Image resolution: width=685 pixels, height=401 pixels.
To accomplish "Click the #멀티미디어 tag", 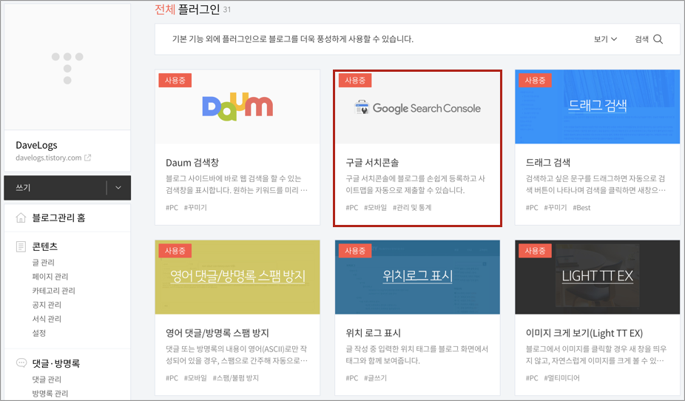I will (x=561, y=378).
